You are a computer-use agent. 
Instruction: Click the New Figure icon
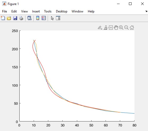pos(3,18)
